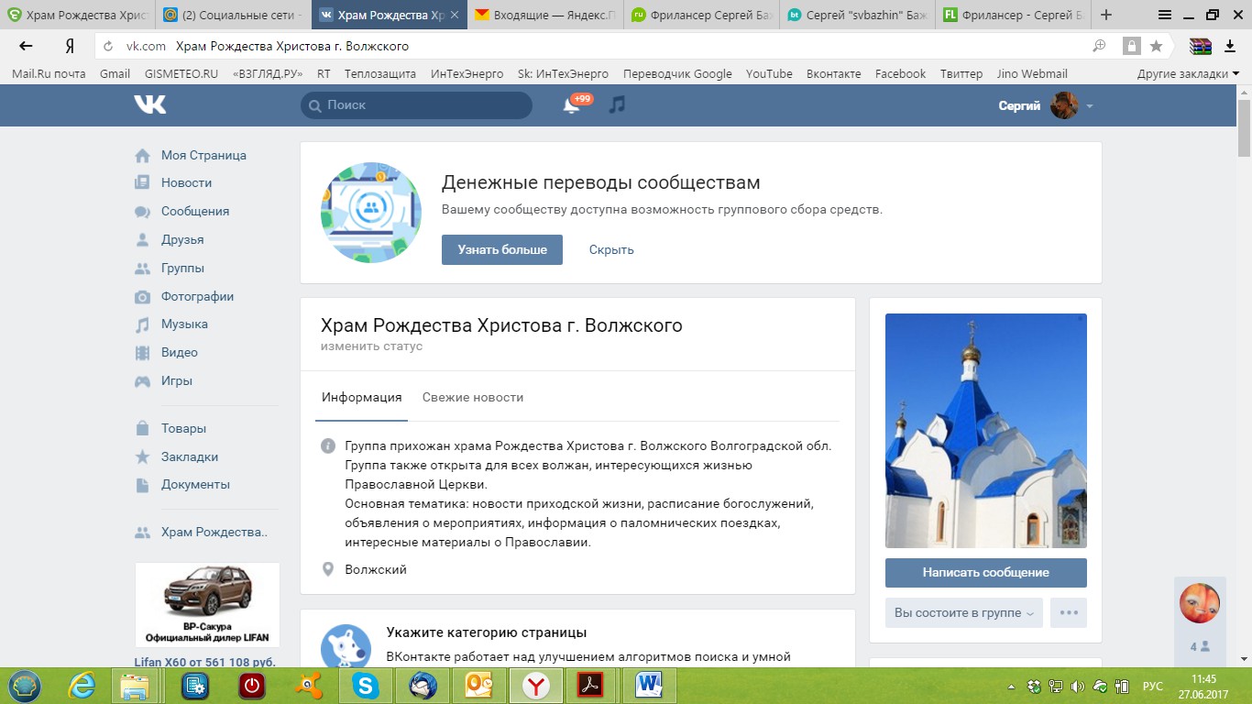The image size is (1252, 704).
Task: Open the downloads arrow in browser toolbar
Action: (x=1230, y=46)
